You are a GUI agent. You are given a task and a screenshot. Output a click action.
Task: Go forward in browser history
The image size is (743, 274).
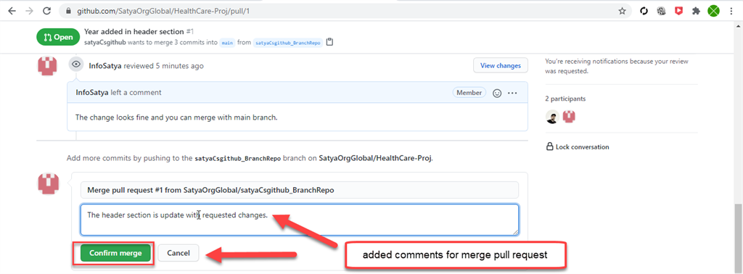(x=29, y=11)
